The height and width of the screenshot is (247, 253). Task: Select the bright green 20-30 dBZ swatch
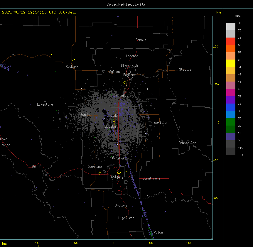click(231, 122)
